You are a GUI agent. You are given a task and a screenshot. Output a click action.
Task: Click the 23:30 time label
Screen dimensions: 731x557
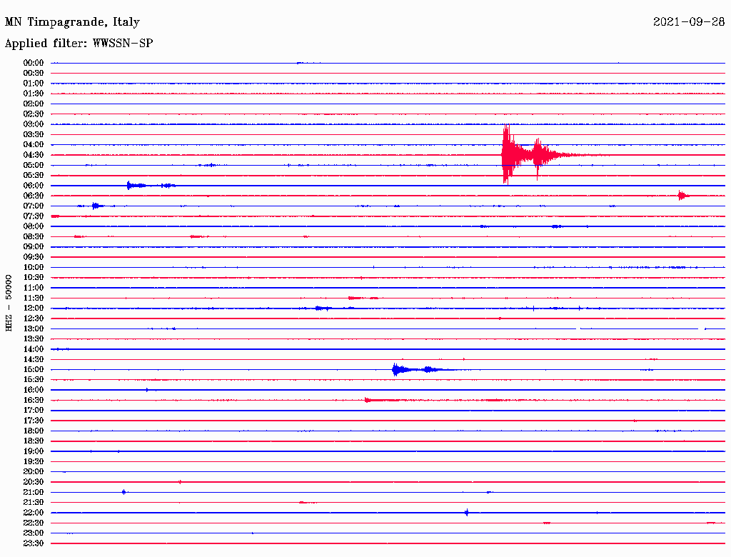tap(34, 543)
